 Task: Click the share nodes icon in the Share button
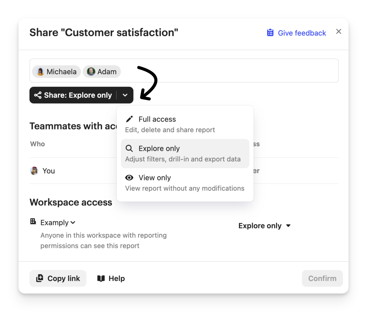pyautogui.click(x=38, y=95)
